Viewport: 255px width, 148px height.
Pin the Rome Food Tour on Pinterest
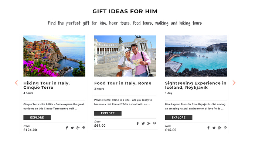154,124
